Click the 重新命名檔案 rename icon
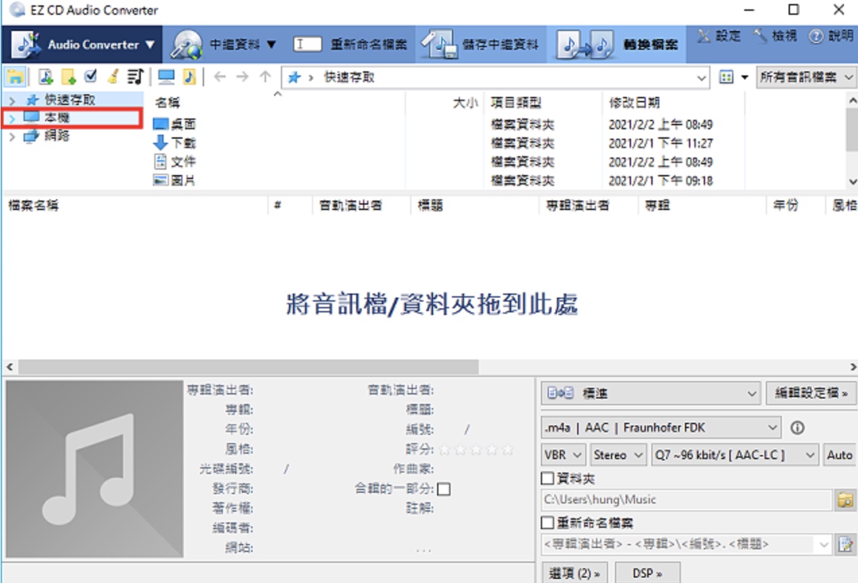The height and width of the screenshot is (583, 858). tap(307, 44)
